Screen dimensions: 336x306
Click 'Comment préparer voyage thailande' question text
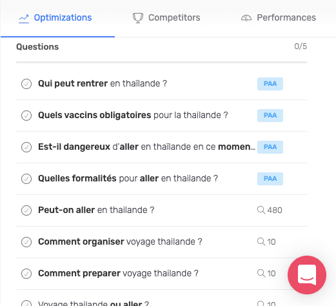tap(118, 273)
